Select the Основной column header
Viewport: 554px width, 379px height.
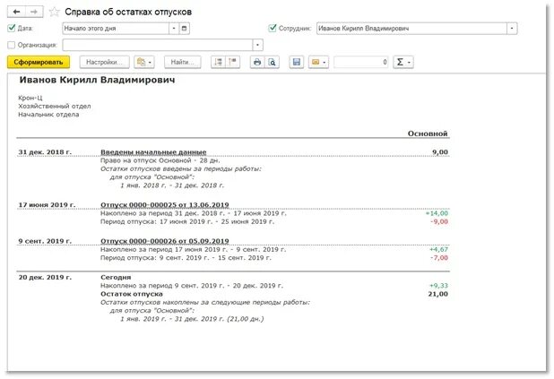pos(428,134)
